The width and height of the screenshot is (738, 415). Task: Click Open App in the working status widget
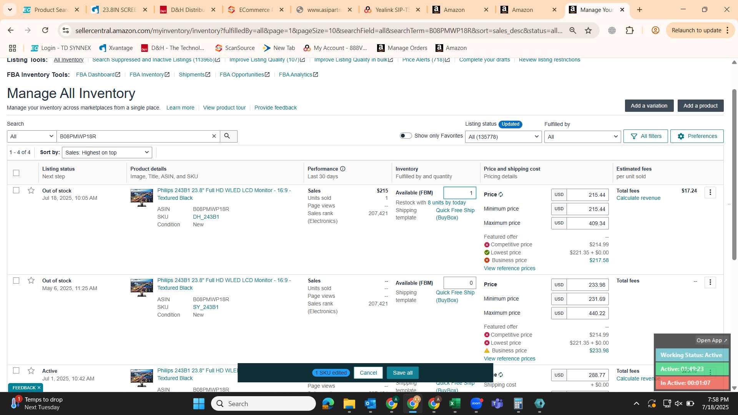click(x=712, y=340)
